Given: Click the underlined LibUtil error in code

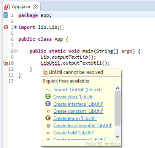Looking at the screenshot, I should coord(51,63).
